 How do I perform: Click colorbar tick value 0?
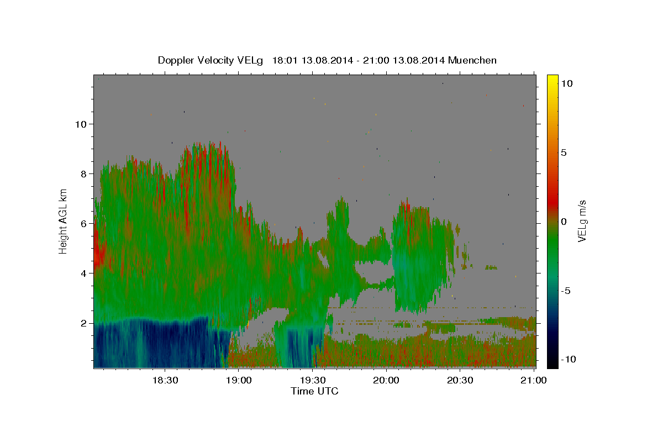(x=564, y=222)
